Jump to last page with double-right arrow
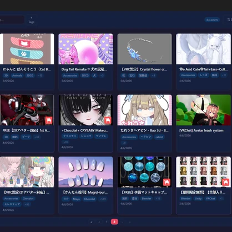 pyautogui.click(x=130, y=222)
